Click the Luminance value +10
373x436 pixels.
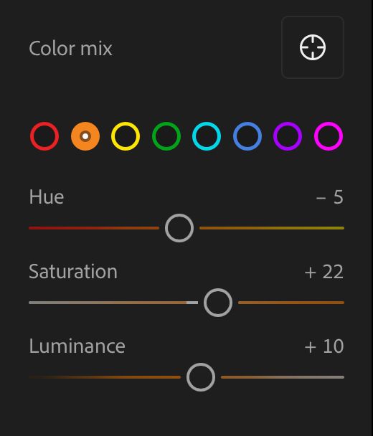click(324, 346)
